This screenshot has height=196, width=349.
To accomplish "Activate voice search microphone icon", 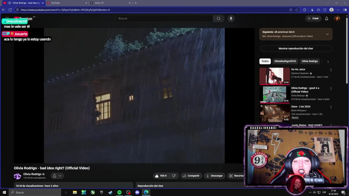I will coord(231,19).
